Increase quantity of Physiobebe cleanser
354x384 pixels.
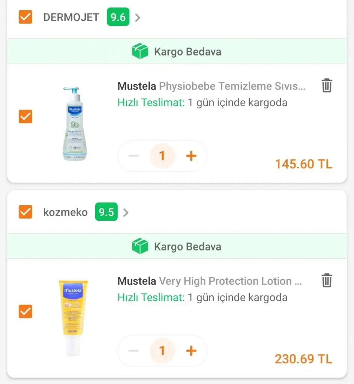click(191, 156)
